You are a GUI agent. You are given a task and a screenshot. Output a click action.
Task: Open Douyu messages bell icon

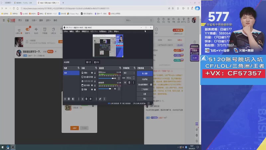point(179,20)
